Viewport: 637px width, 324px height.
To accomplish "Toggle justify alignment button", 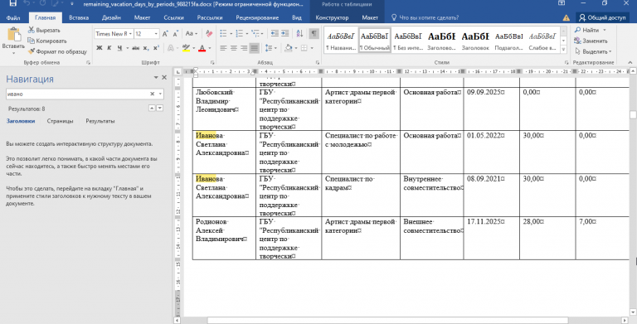I will pyautogui.click(x=255, y=48).
